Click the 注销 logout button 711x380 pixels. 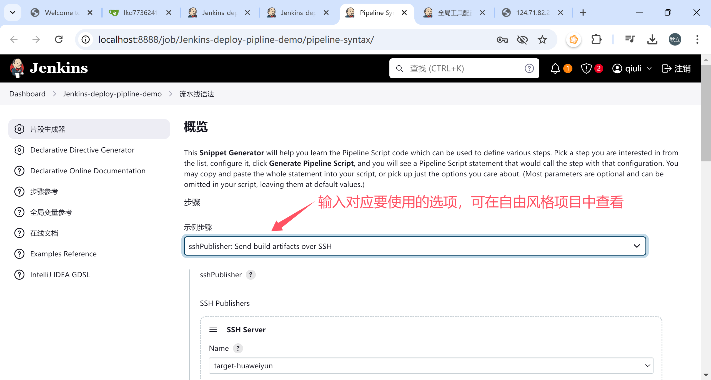click(x=676, y=68)
